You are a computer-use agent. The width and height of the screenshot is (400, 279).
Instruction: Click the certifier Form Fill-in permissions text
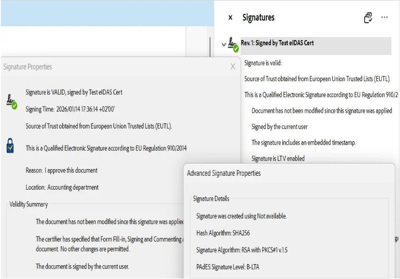point(110,244)
